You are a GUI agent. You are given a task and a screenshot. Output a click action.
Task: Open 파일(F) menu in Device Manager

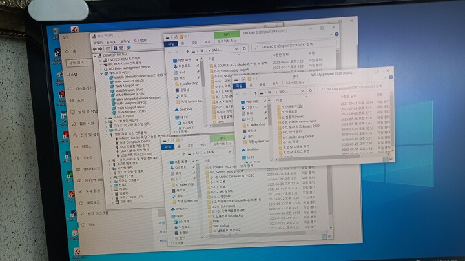(98, 43)
